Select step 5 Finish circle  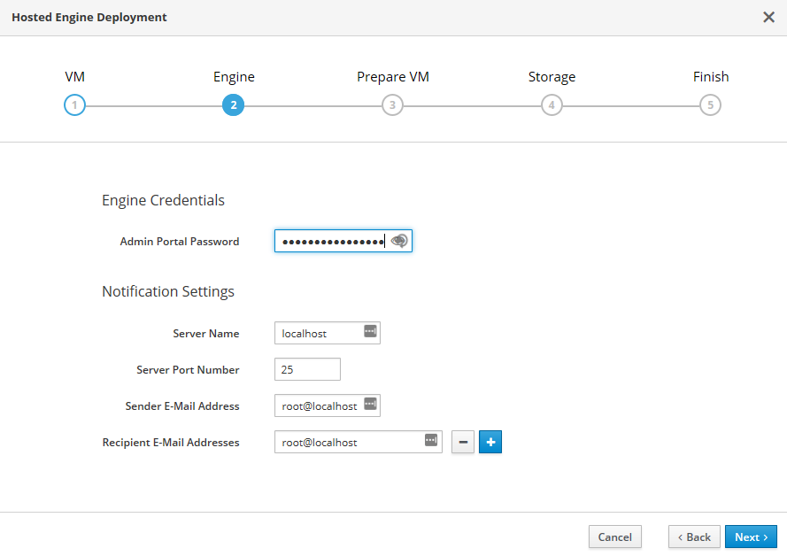pos(710,105)
